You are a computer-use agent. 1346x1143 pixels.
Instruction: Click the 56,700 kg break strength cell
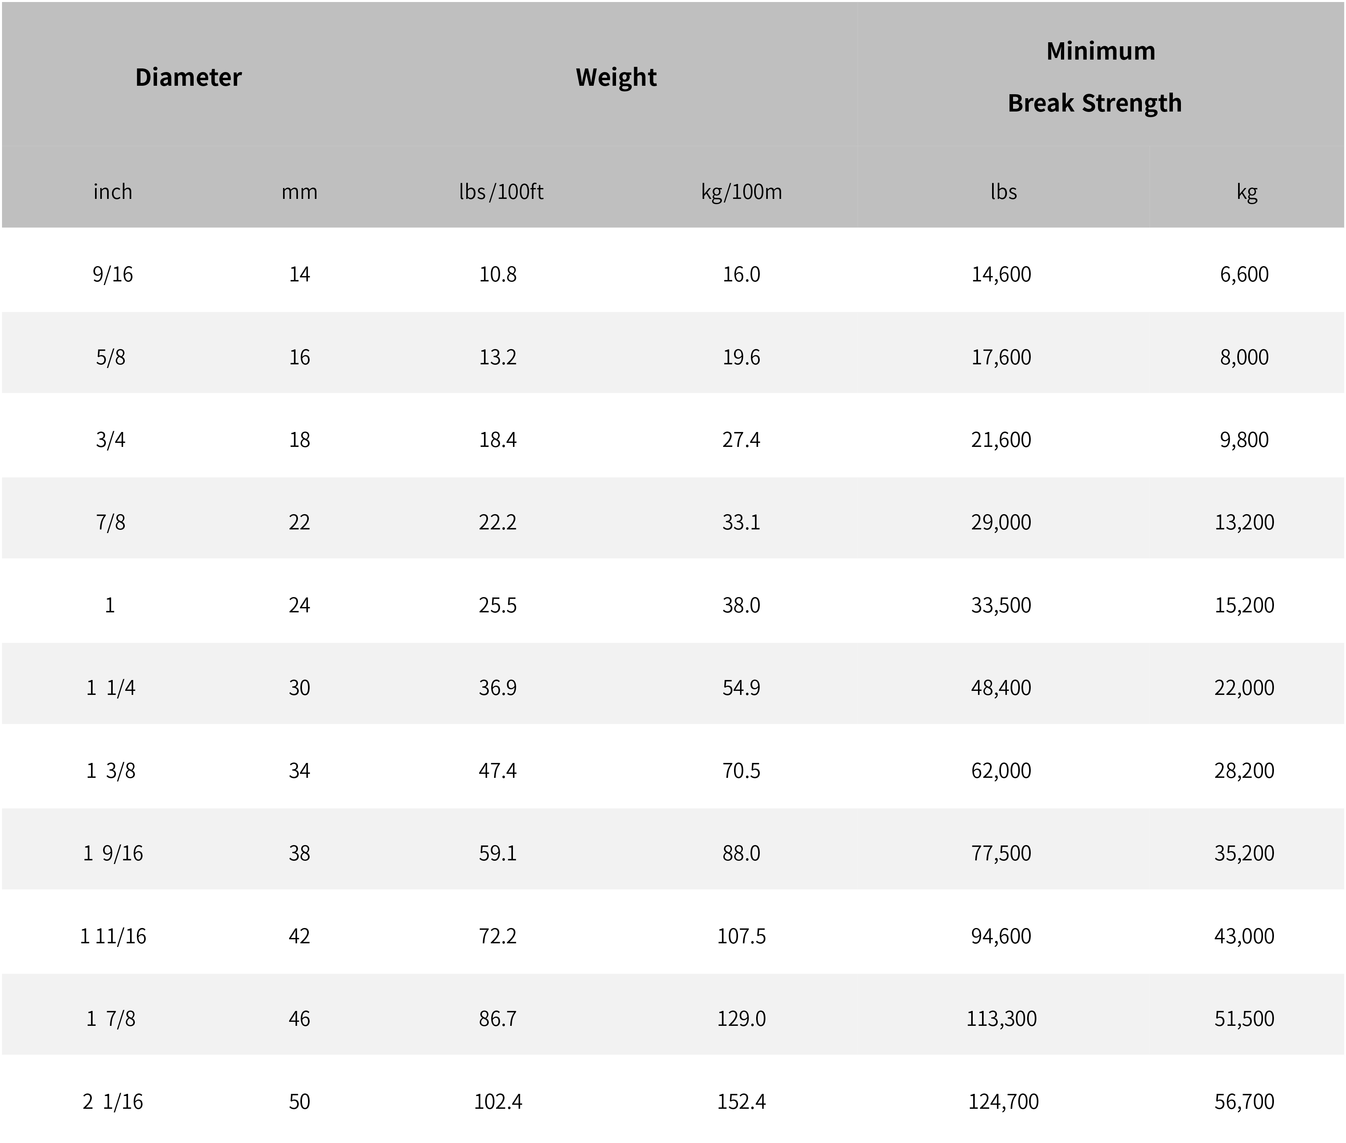tap(1244, 1102)
